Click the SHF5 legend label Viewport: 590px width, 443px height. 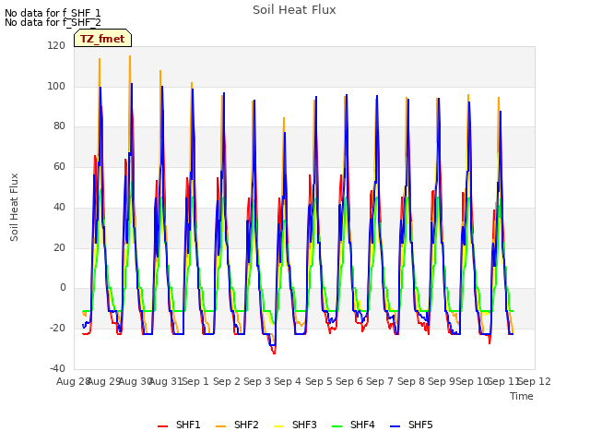pos(420,425)
